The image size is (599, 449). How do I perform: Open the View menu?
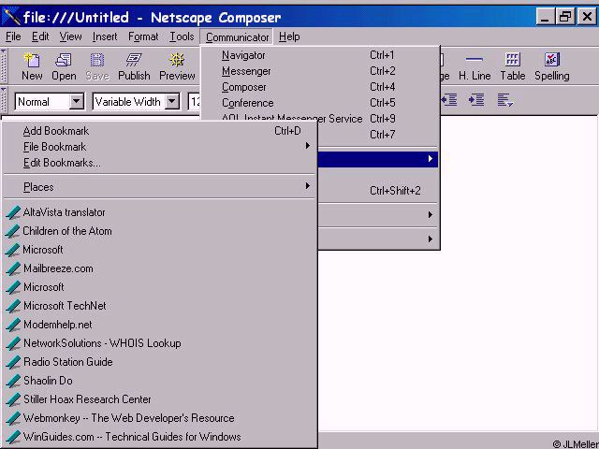[71, 36]
